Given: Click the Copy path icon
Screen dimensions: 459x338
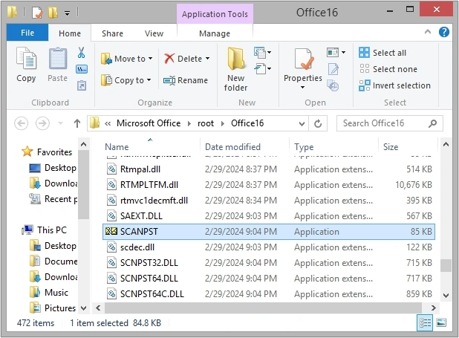Looking at the screenshot, I should [x=82, y=69].
